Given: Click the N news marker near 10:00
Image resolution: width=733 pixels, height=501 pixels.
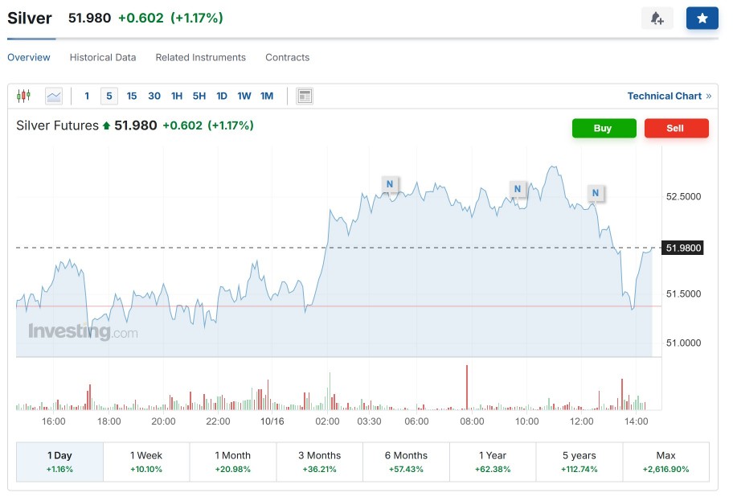Looking at the screenshot, I should pyautogui.click(x=518, y=190).
